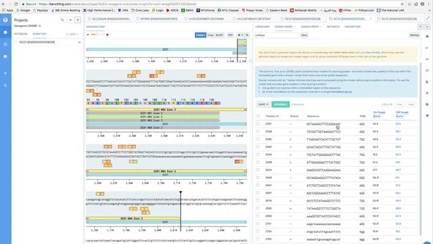Bookmark page with the star icon
This screenshot has width=433, height=244.
pyautogui.click(x=402, y=4)
